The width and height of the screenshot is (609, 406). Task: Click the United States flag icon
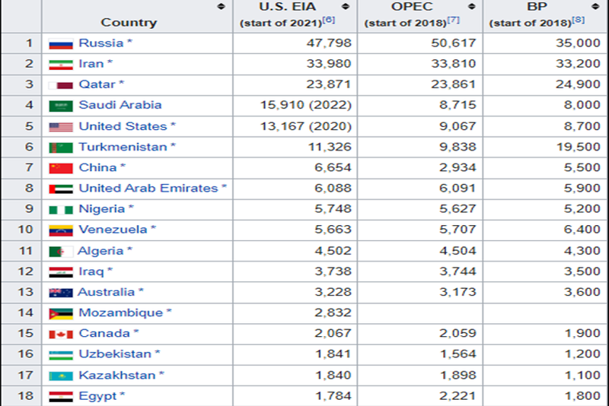[x=60, y=126]
